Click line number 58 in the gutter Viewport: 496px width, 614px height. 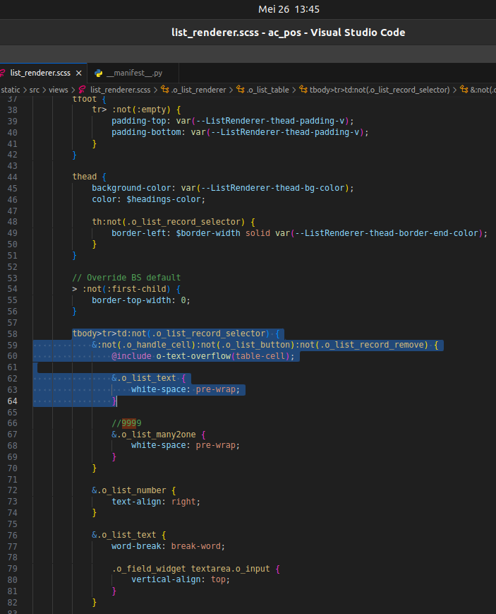tap(12, 333)
